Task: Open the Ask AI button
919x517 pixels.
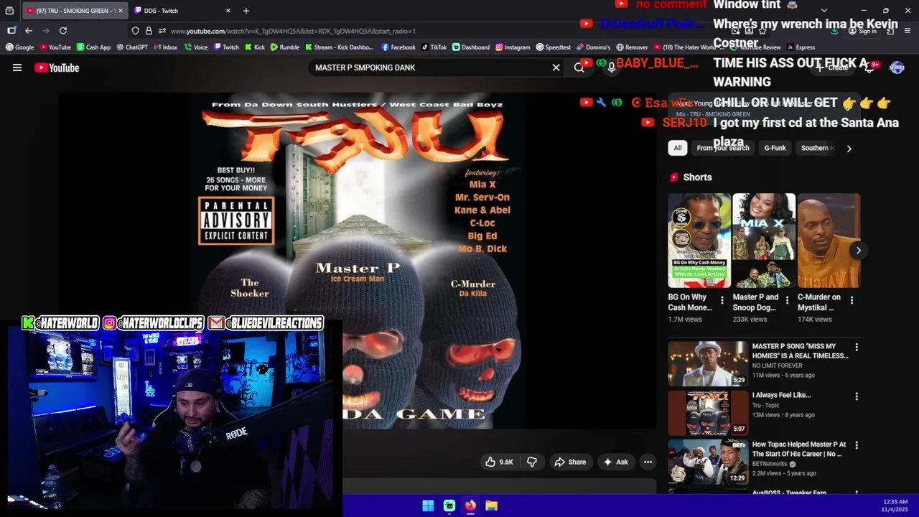Action: tap(615, 462)
